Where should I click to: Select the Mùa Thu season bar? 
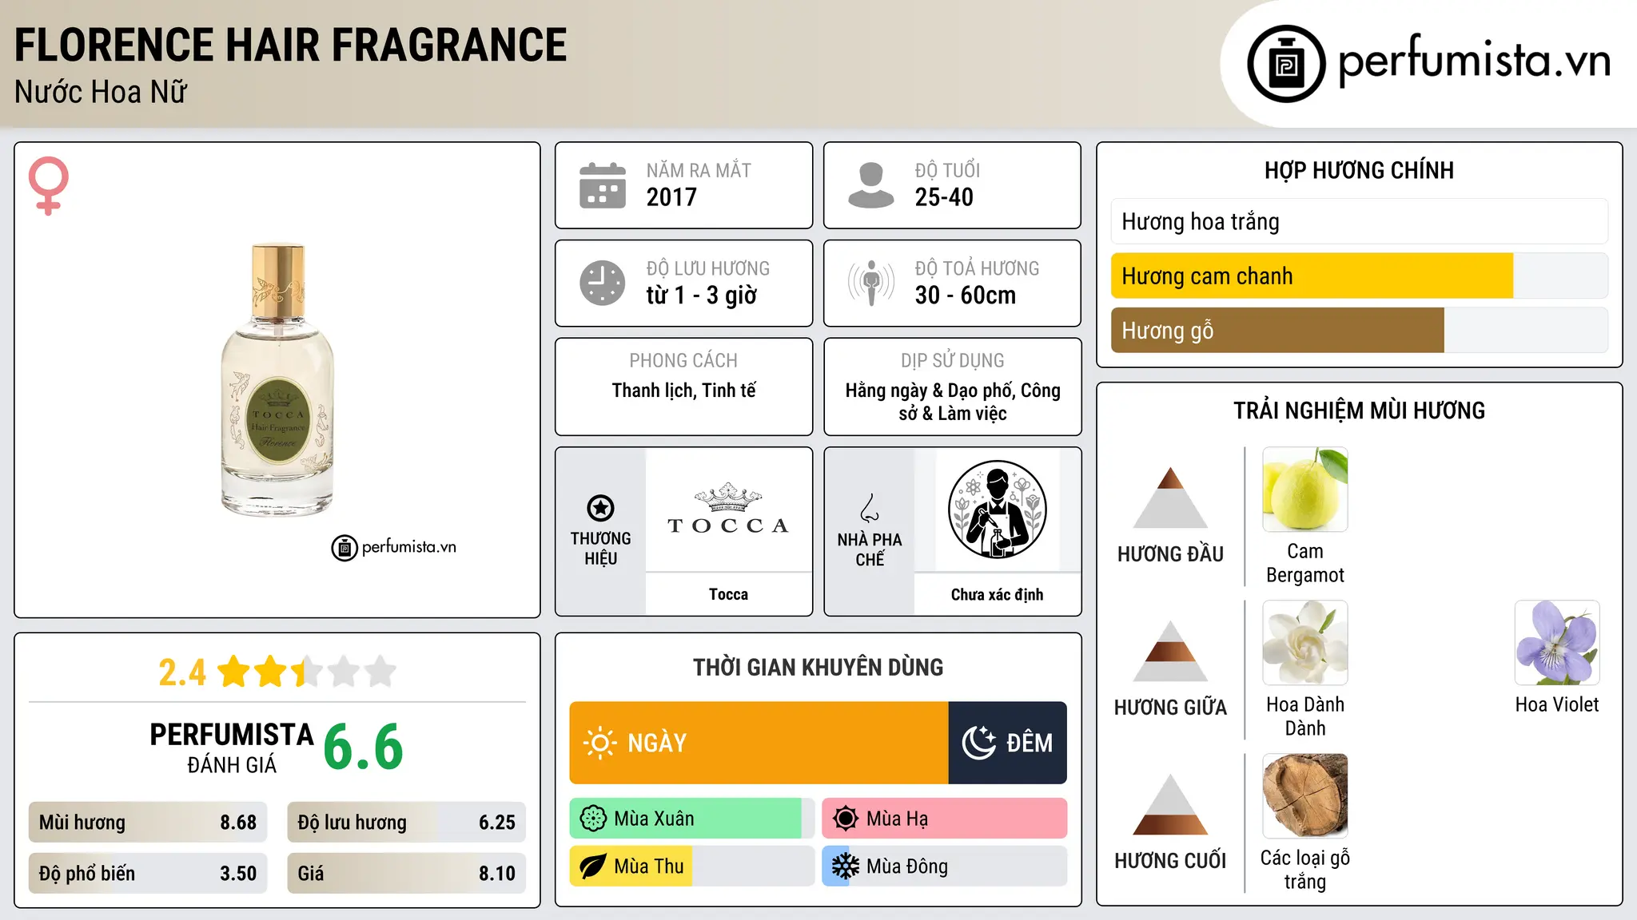[x=692, y=866]
